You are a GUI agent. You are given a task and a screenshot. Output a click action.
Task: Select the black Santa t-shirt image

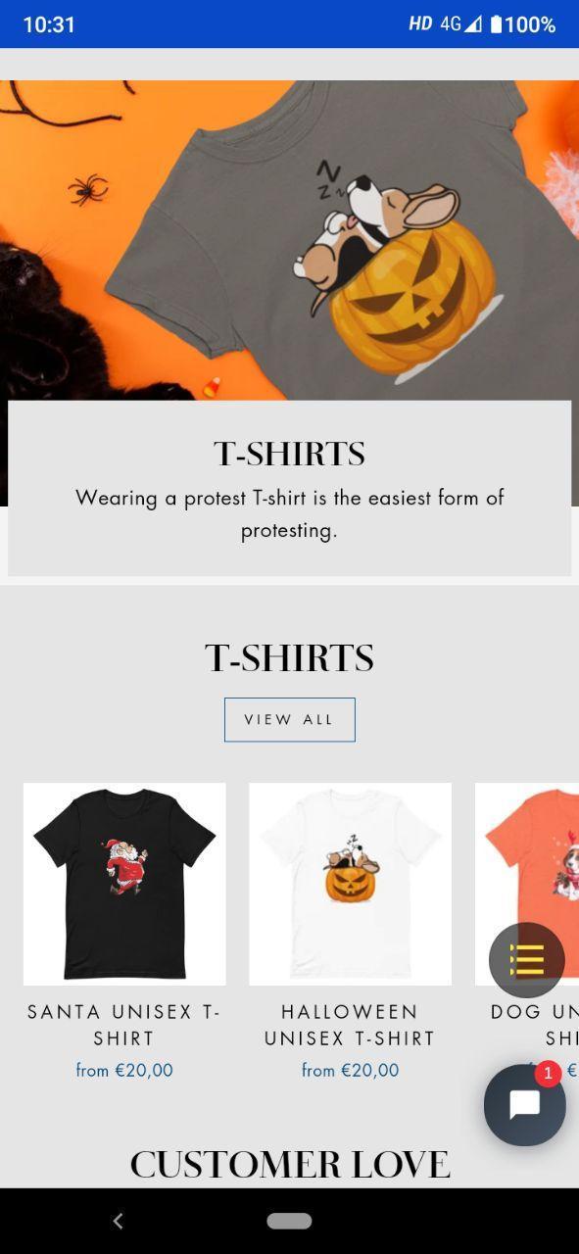point(124,884)
